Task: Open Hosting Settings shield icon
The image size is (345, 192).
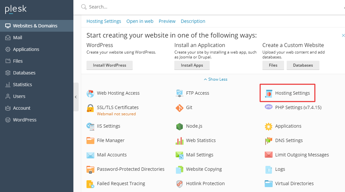Action: tap(268, 93)
